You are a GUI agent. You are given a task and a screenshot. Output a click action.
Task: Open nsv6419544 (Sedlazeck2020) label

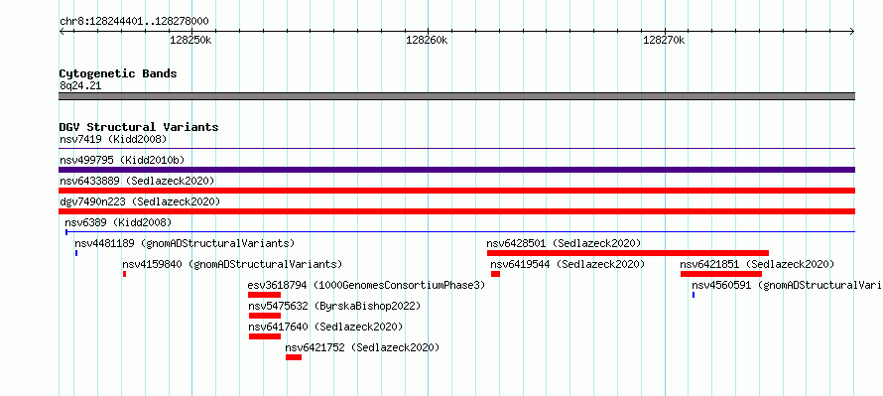[x=568, y=264]
